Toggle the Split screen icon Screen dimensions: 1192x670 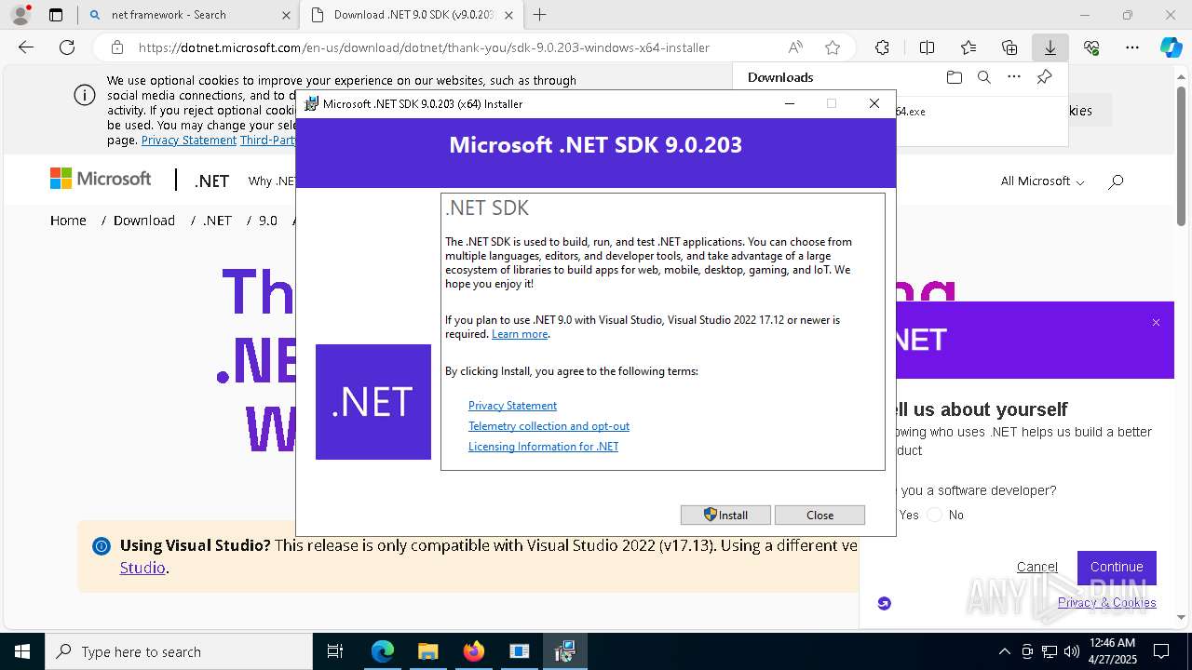[927, 47]
